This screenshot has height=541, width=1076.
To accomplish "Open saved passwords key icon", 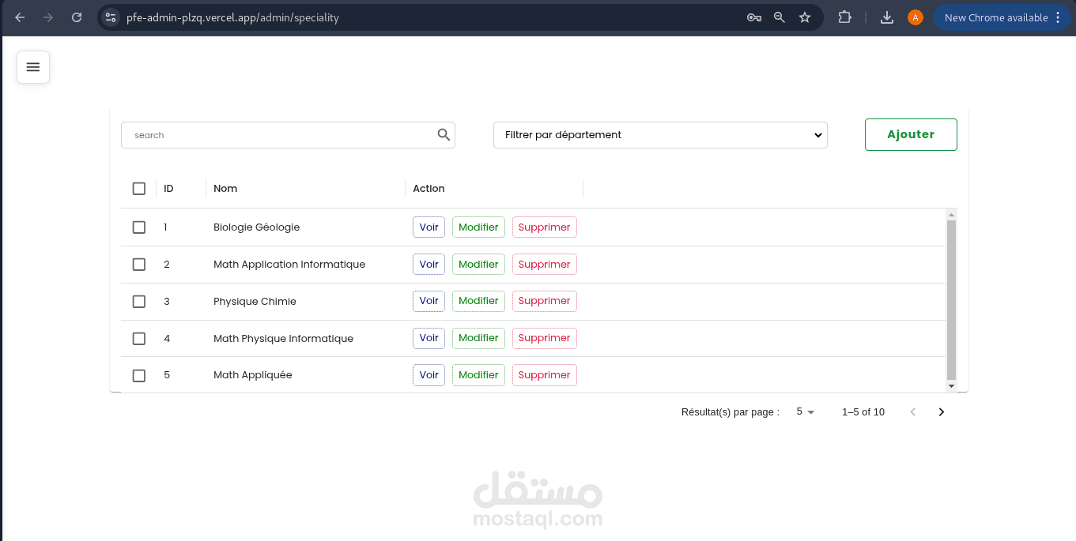I will coord(754,17).
